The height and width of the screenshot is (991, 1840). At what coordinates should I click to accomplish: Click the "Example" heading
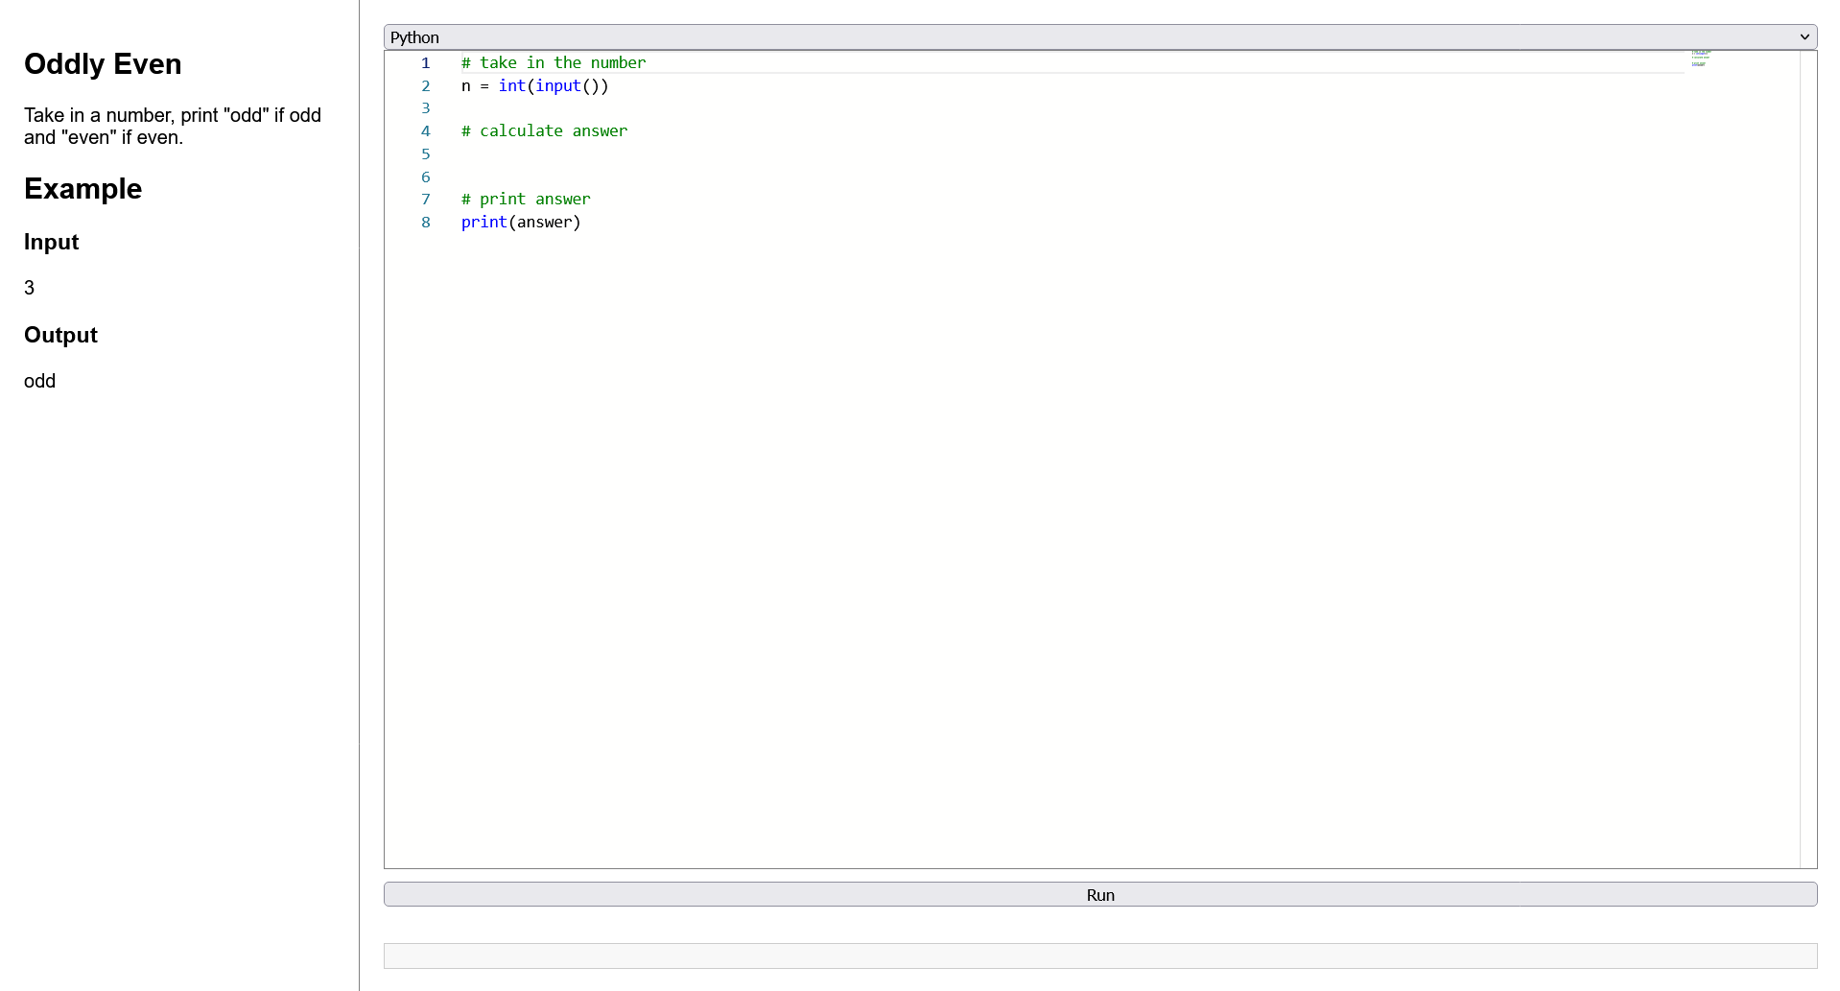coord(83,188)
